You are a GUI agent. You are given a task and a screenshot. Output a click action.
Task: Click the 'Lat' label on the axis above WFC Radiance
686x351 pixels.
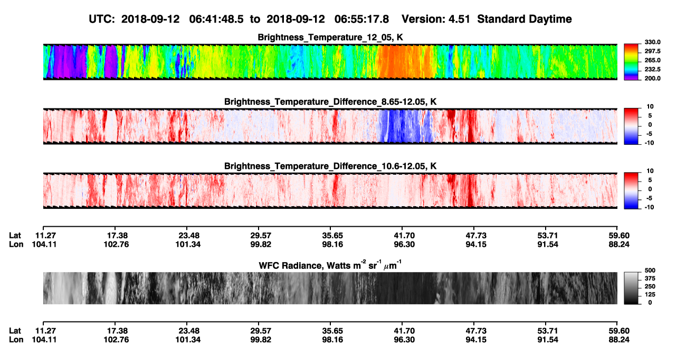click(x=15, y=235)
